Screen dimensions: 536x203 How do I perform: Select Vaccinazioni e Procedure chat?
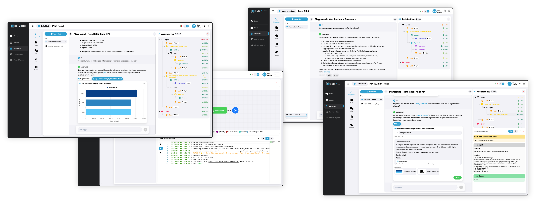[296, 27]
